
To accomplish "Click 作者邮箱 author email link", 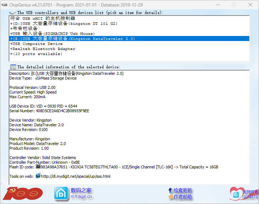I will (183, 197).
